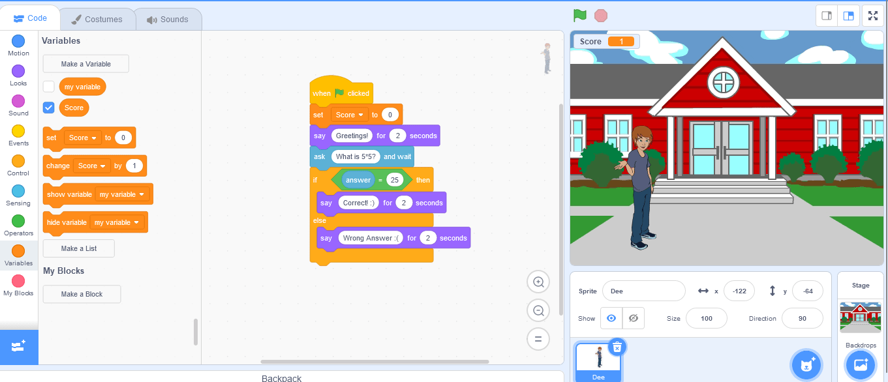Open the hide variable my variable dropdown
888x382 pixels.
[x=117, y=222]
